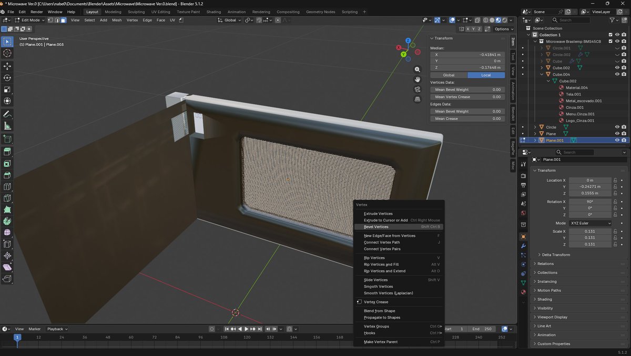Open the Marker menu in timeline
This screenshot has height=356, width=631.
[x=35, y=329]
